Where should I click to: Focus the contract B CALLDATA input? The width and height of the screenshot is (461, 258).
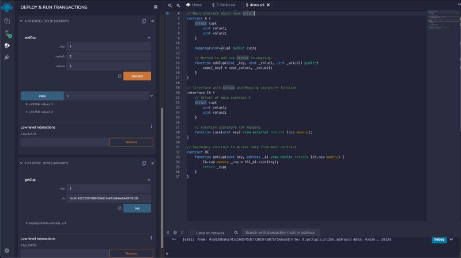65,253
